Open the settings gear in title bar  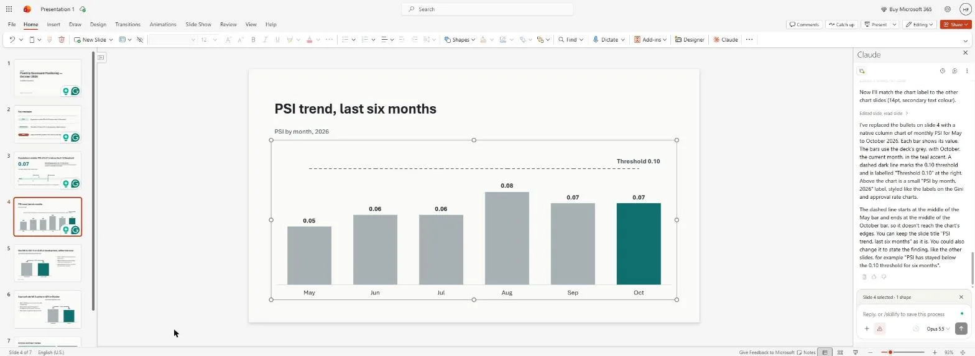[948, 9]
